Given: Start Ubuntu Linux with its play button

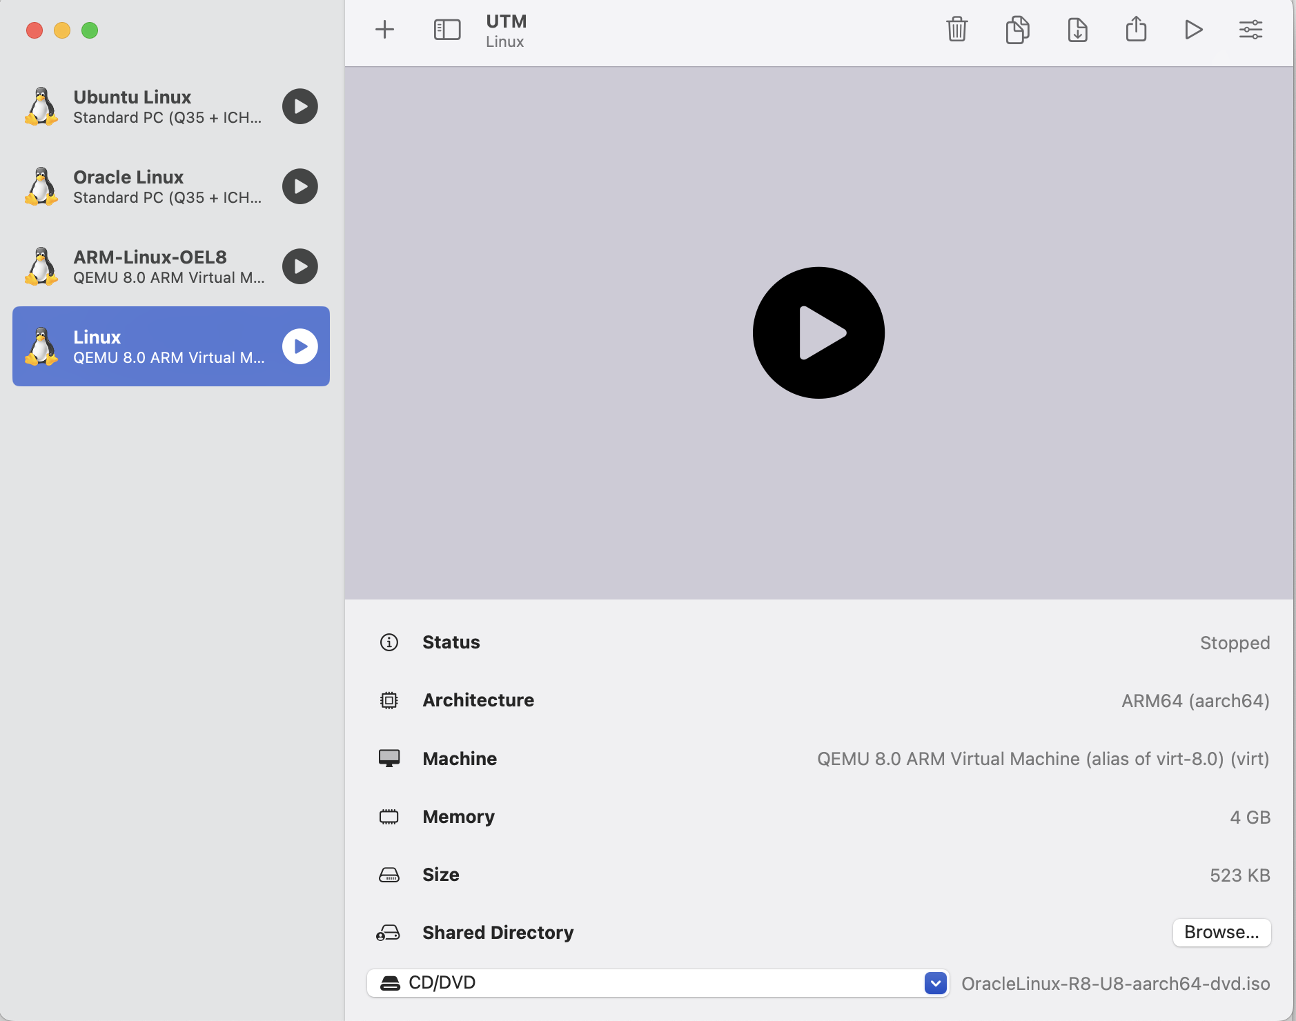Looking at the screenshot, I should [x=300, y=107].
